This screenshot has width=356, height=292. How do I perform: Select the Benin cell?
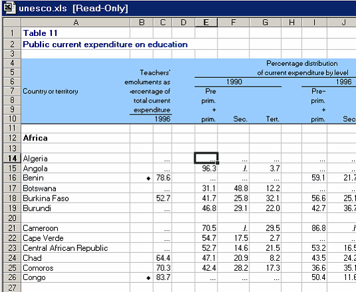pos(76,178)
